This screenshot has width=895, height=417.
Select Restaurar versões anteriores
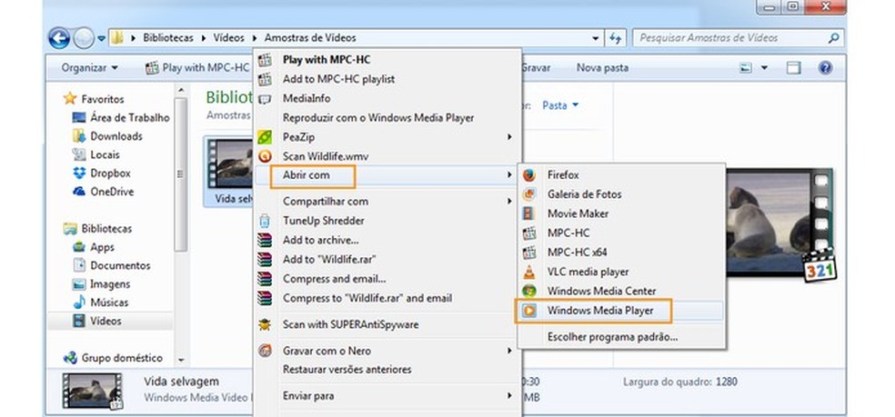click(x=387, y=370)
